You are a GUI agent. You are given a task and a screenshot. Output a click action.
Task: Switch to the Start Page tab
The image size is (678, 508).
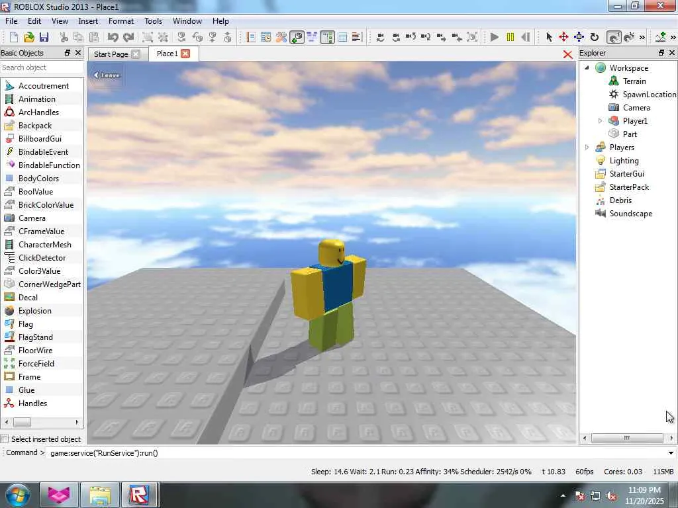111,54
